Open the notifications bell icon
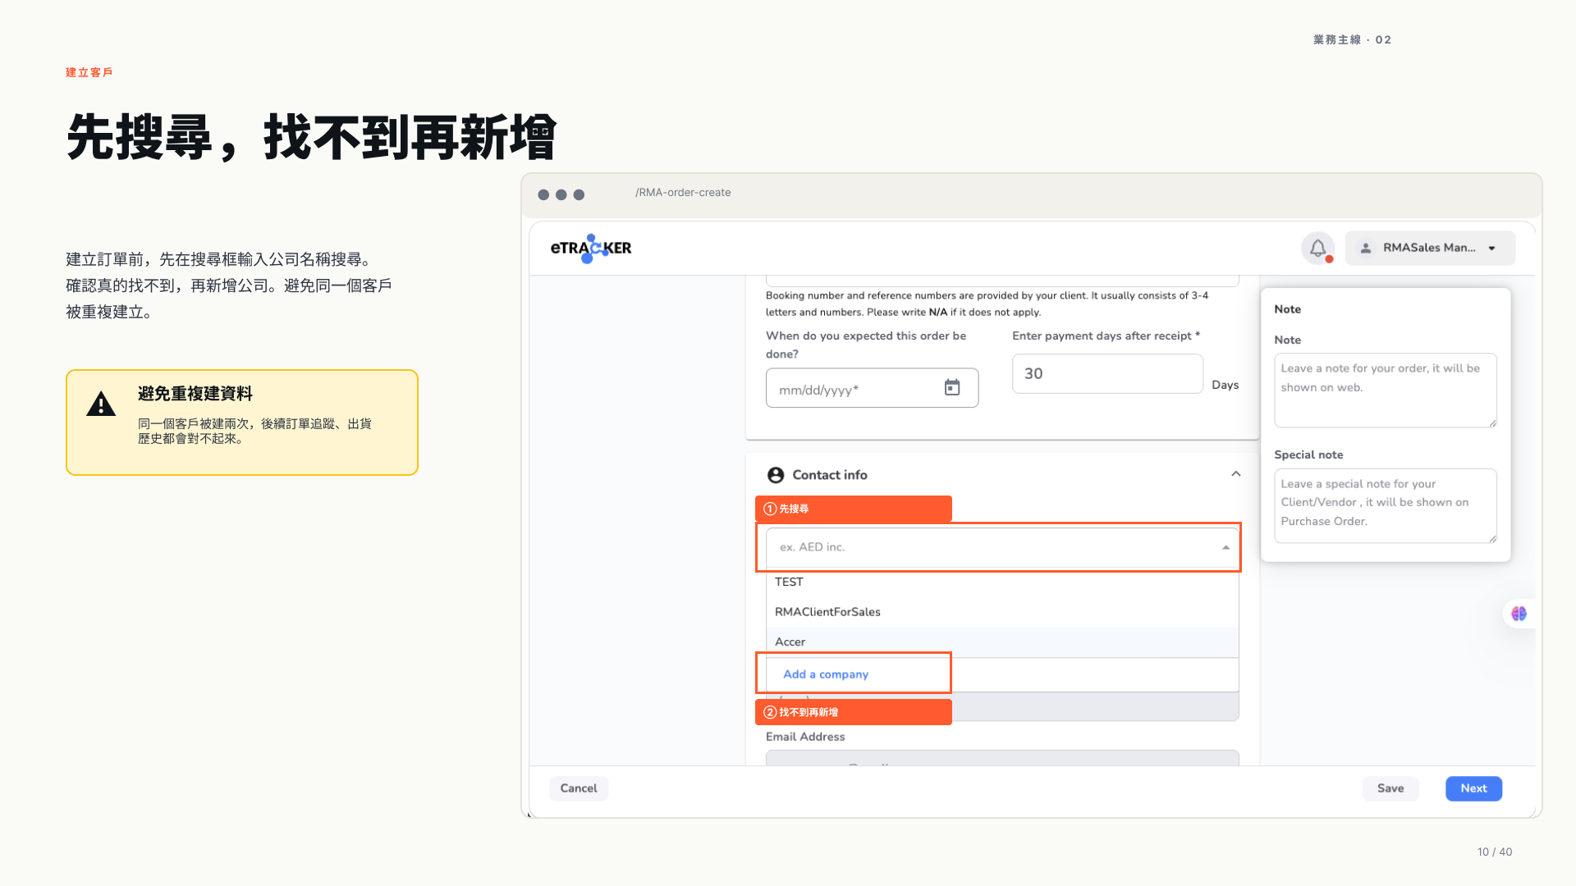Viewport: 1576px width, 886px height. (1317, 248)
